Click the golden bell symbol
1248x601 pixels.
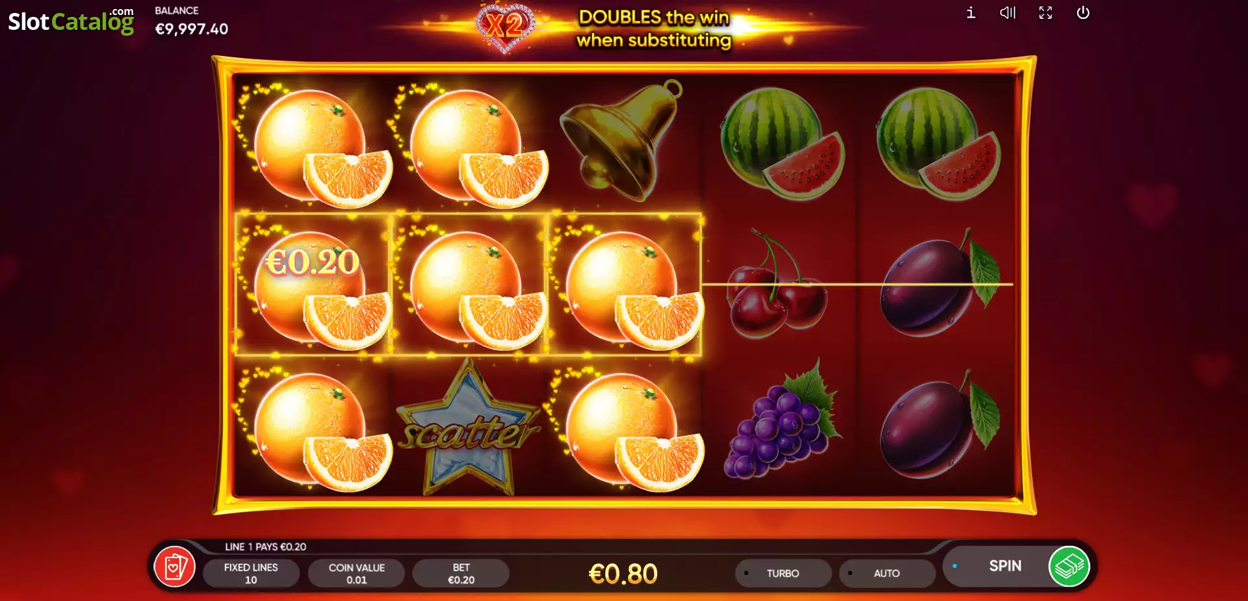(x=621, y=140)
